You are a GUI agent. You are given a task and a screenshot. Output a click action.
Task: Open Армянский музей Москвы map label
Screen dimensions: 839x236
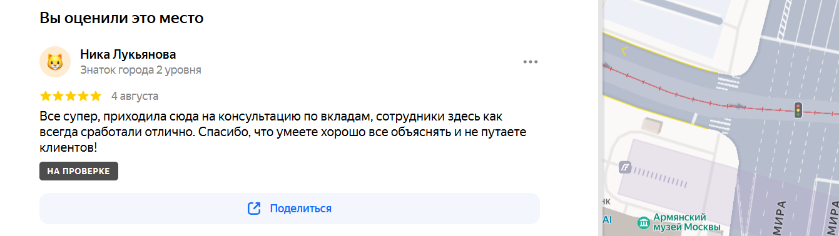click(687, 222)
